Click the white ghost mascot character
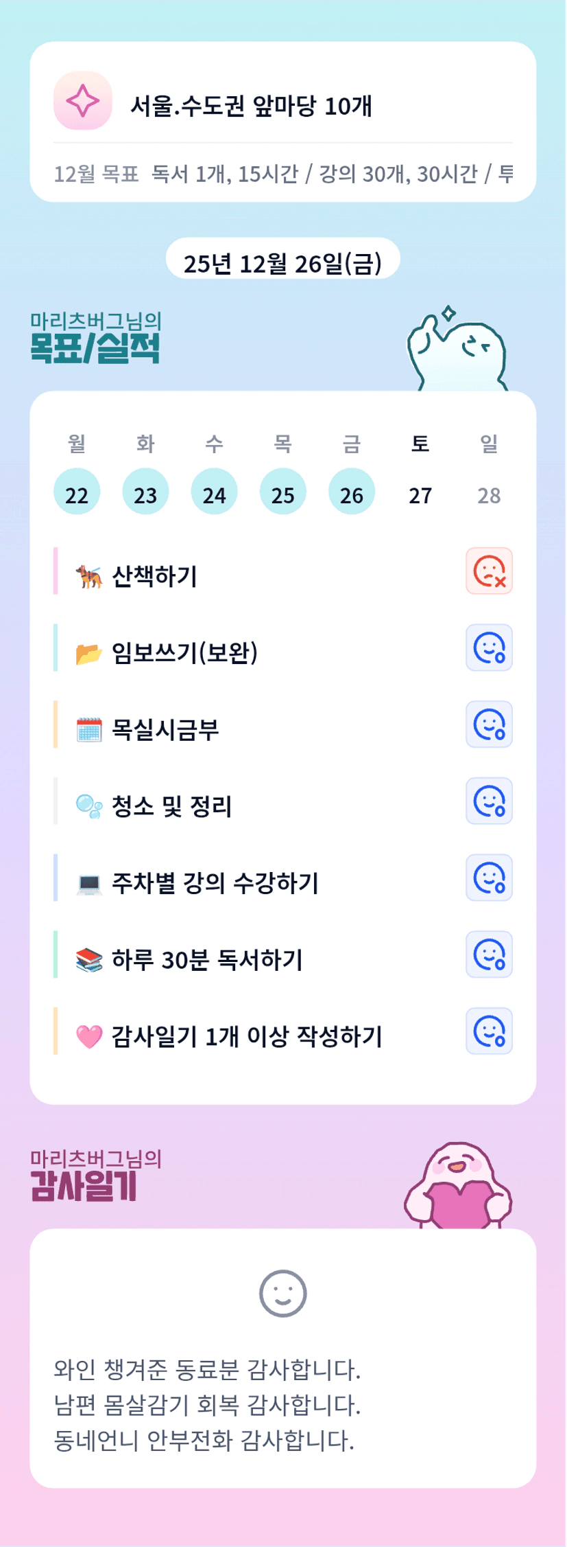 (457, 351)
